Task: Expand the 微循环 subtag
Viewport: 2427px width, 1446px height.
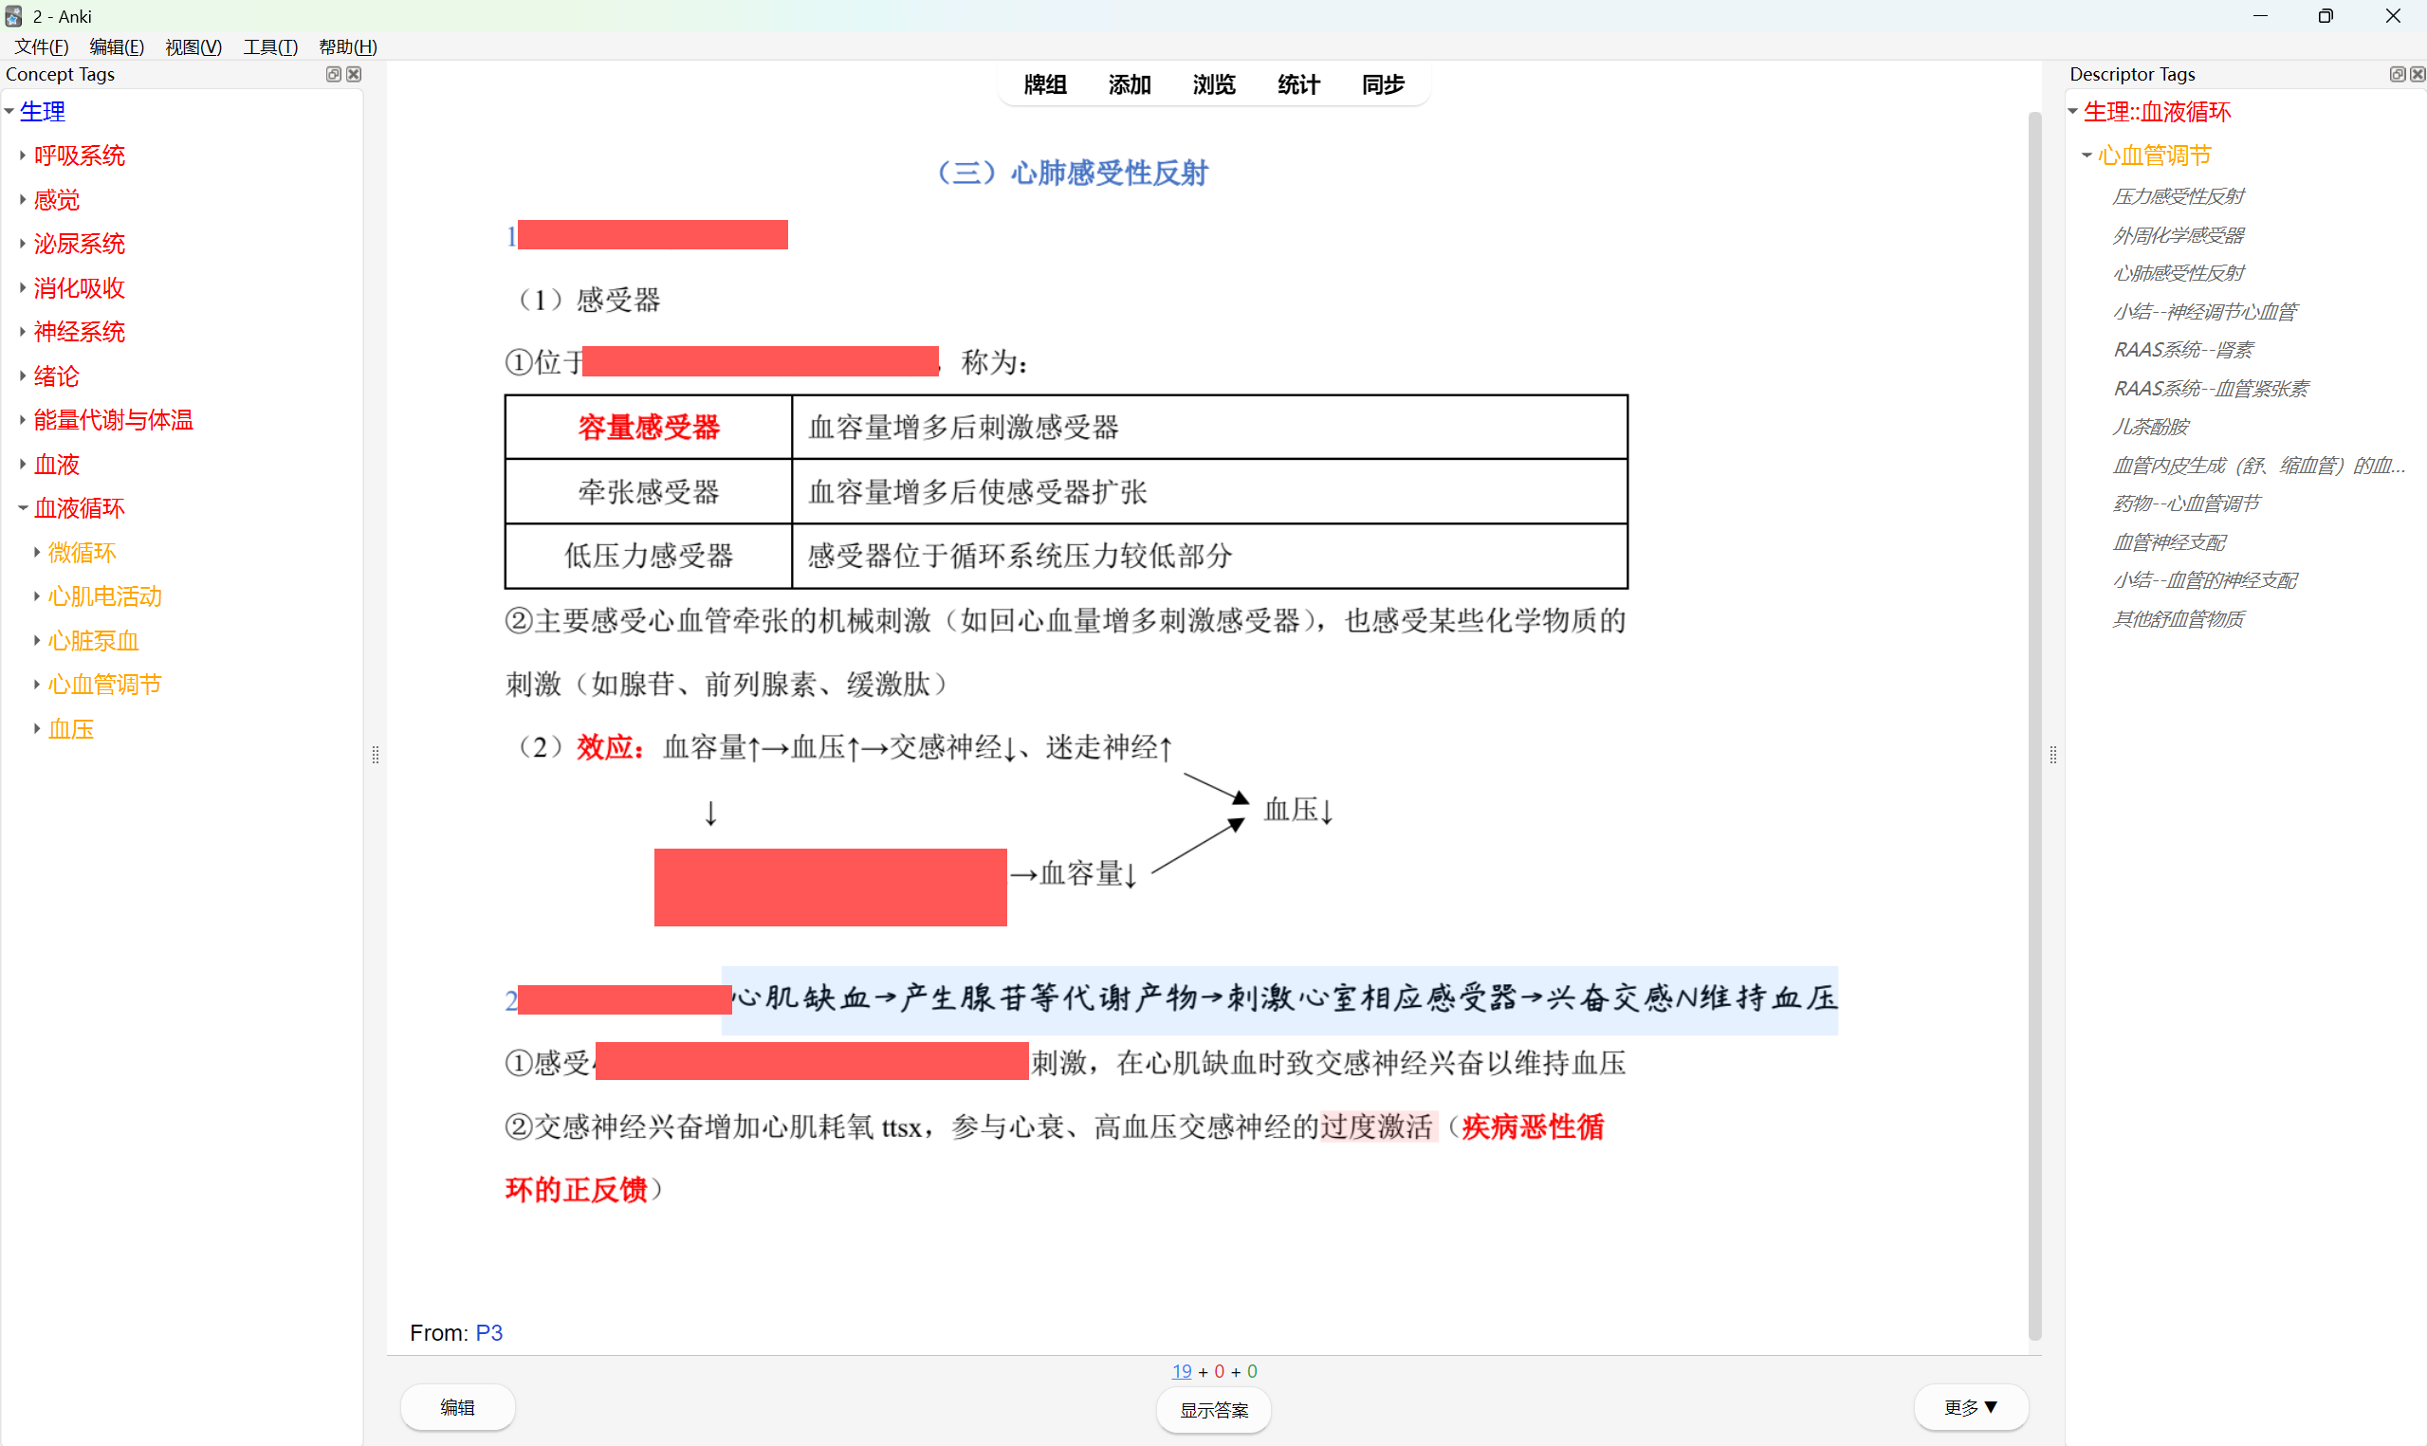Action: (37, 552)
